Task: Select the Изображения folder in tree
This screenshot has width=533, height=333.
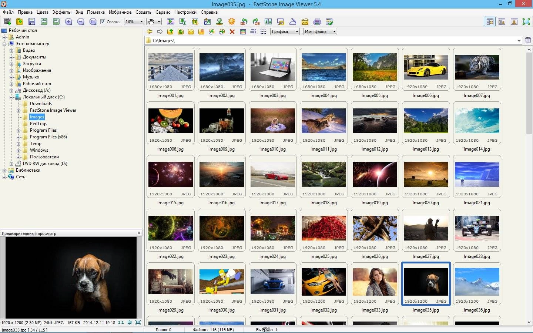Action: (37, 70)
